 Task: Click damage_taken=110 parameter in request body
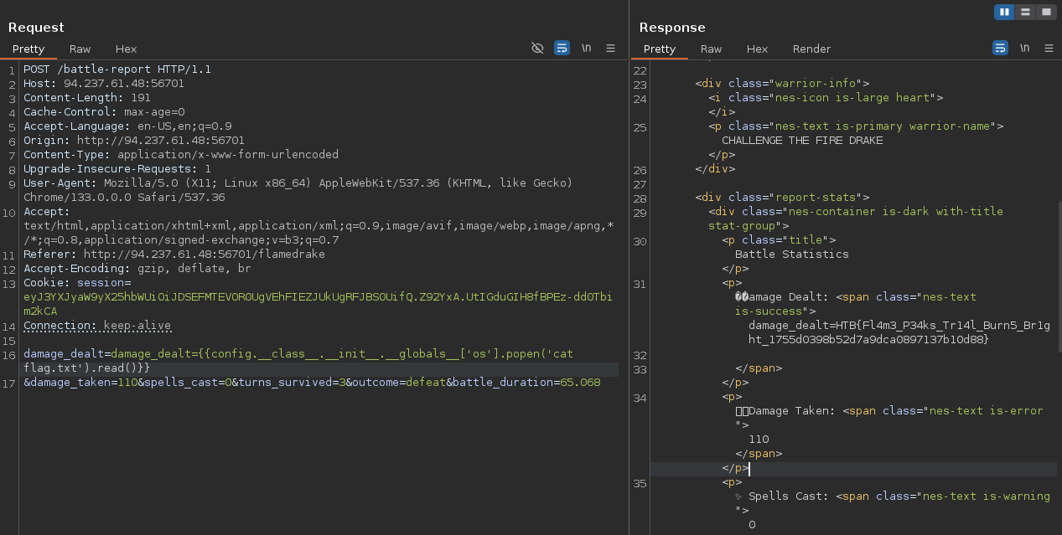pos(84,383)
